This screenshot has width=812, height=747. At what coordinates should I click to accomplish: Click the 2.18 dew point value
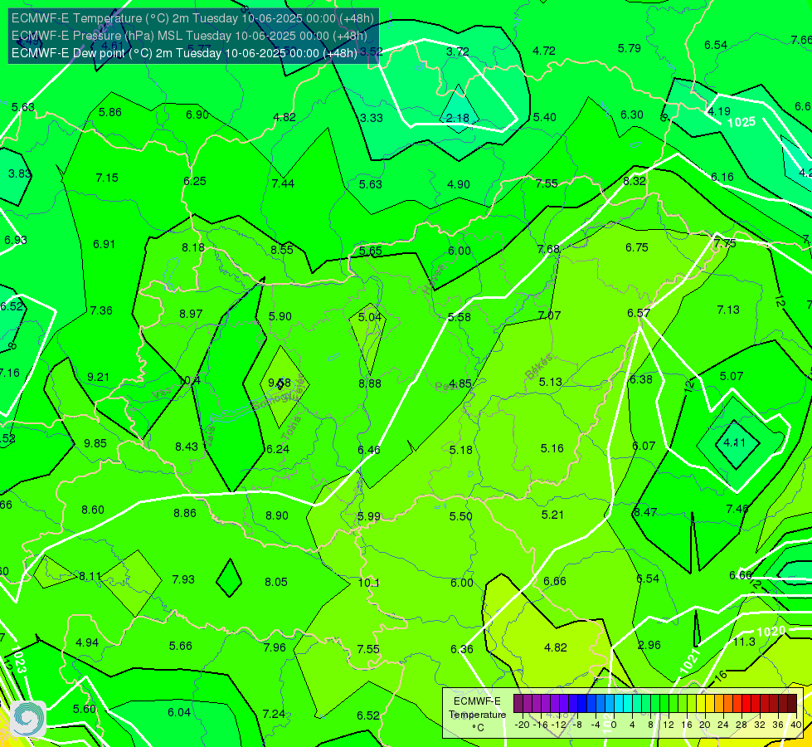point(458,118)
